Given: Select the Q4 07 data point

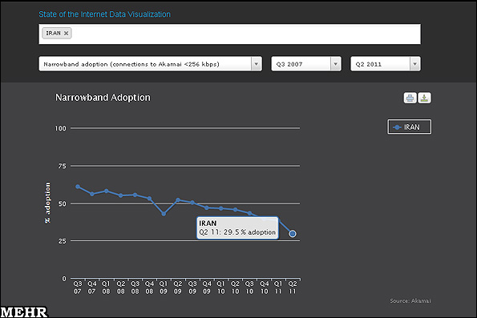Looking at the screenshot, I should (x=92, y=194).
